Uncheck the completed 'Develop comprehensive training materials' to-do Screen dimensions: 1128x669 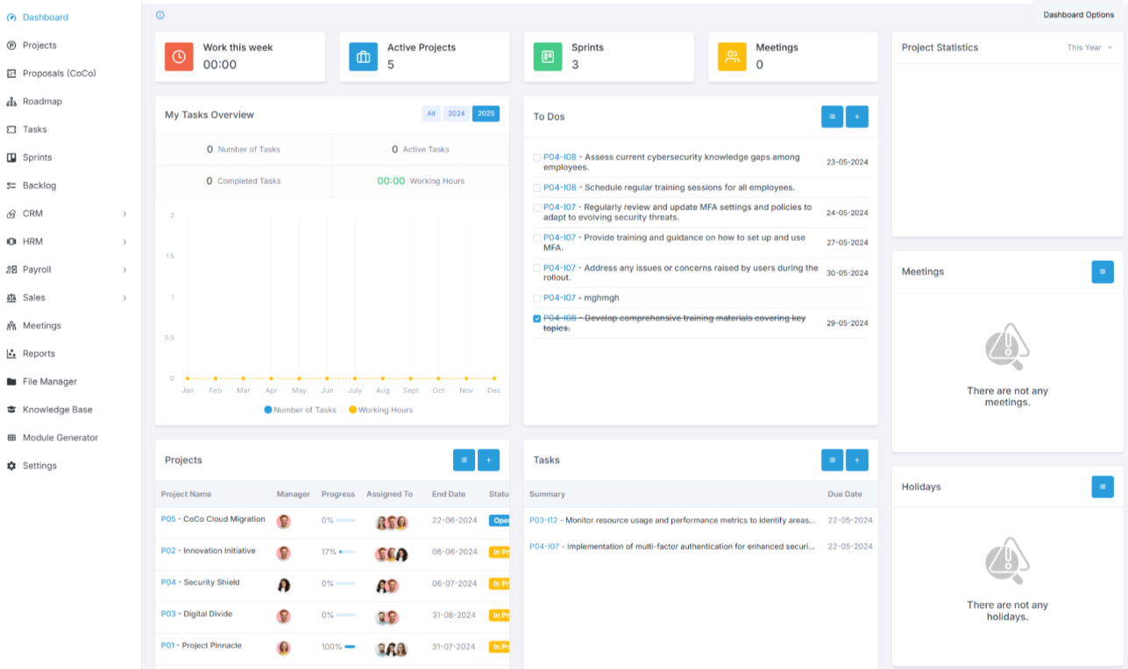point(537,319)
